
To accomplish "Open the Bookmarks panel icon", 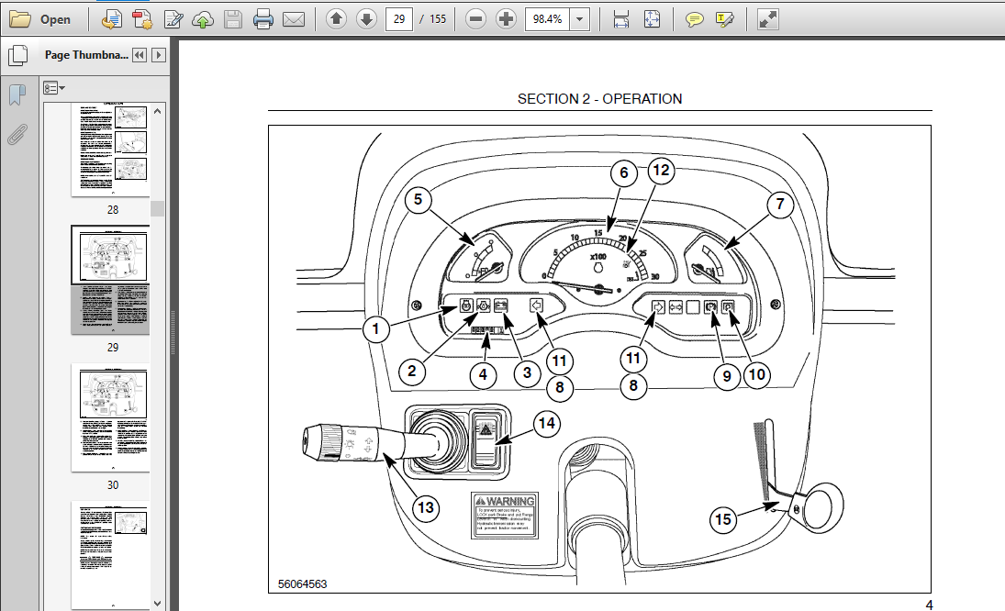I will tap(17, 95).
